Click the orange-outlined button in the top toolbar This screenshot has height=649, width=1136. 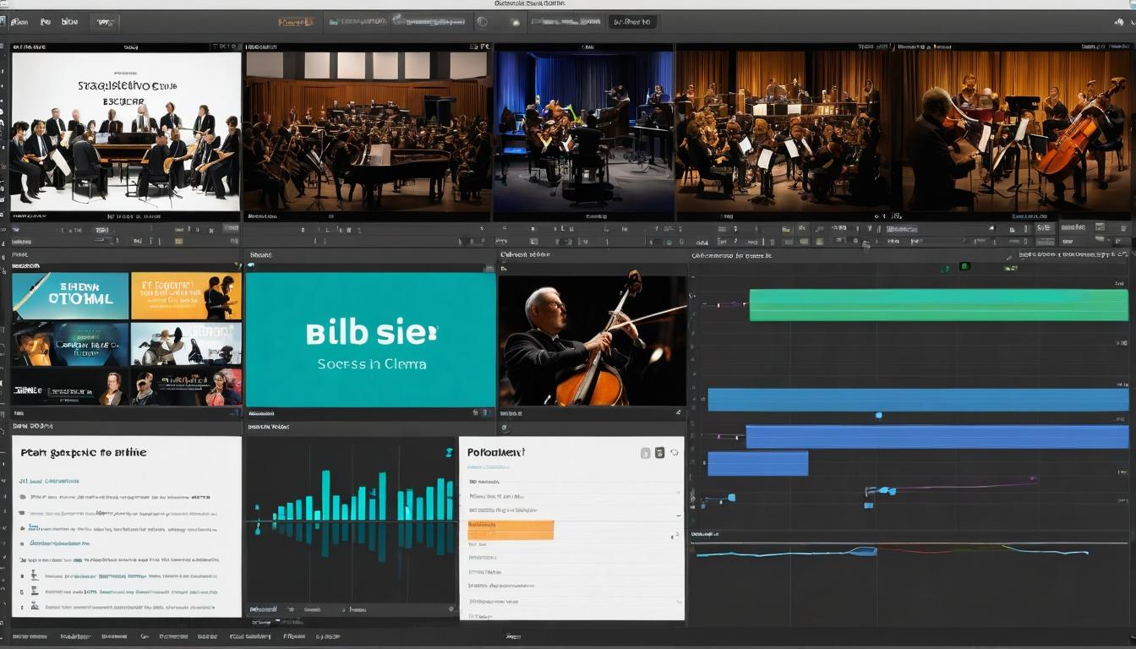pyautogui.click(x=296, y=22)
